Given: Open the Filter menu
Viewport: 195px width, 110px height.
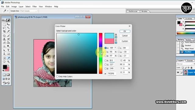Looking at the screenshot, I should click(x=34, y=6).
